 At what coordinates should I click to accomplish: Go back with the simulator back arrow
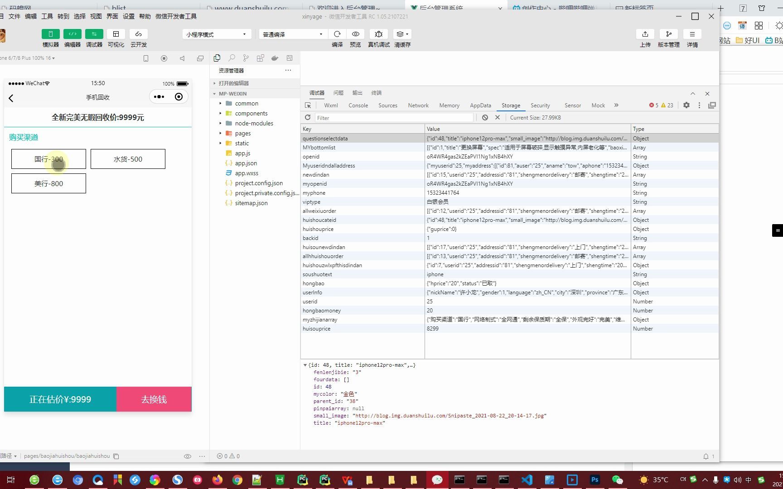[11, 98]
